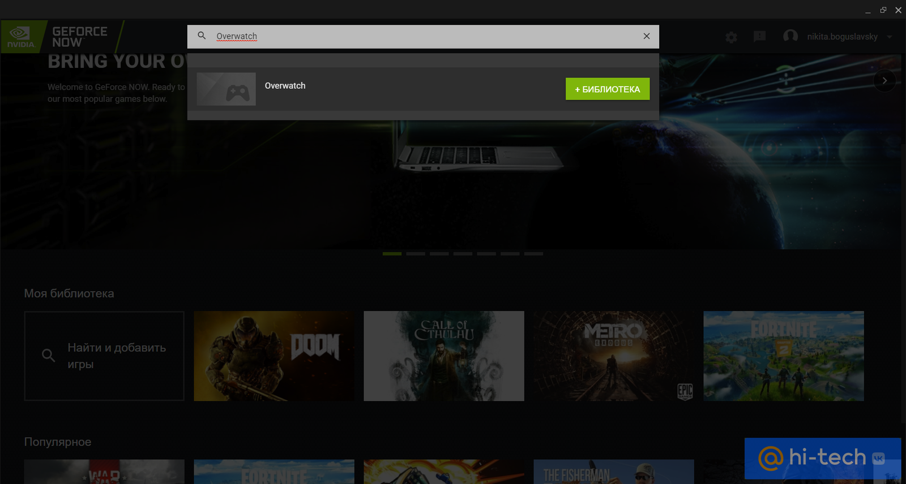The width and height of the screenshot is (906, 484).
Task: Click the Моя библиотека section heading
Action: click(69, 293)
